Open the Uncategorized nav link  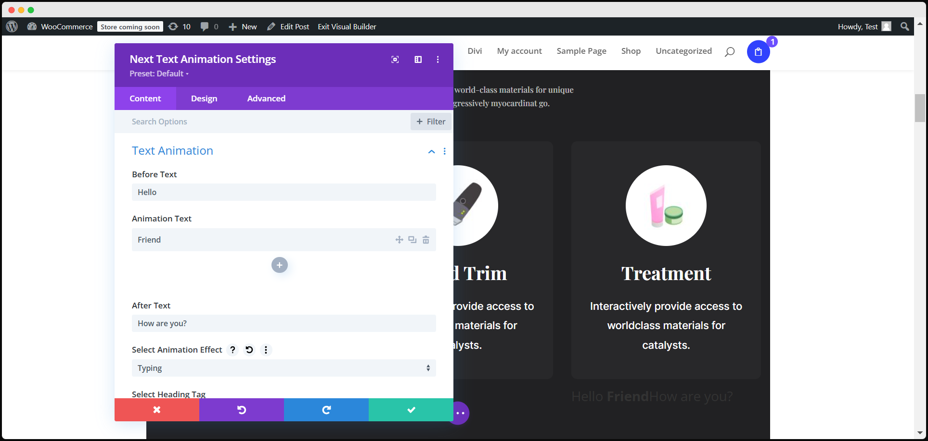point(683,51)
